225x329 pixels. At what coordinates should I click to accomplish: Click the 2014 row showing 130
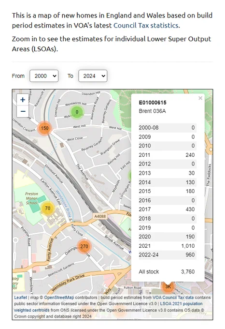tap(168, 182)
